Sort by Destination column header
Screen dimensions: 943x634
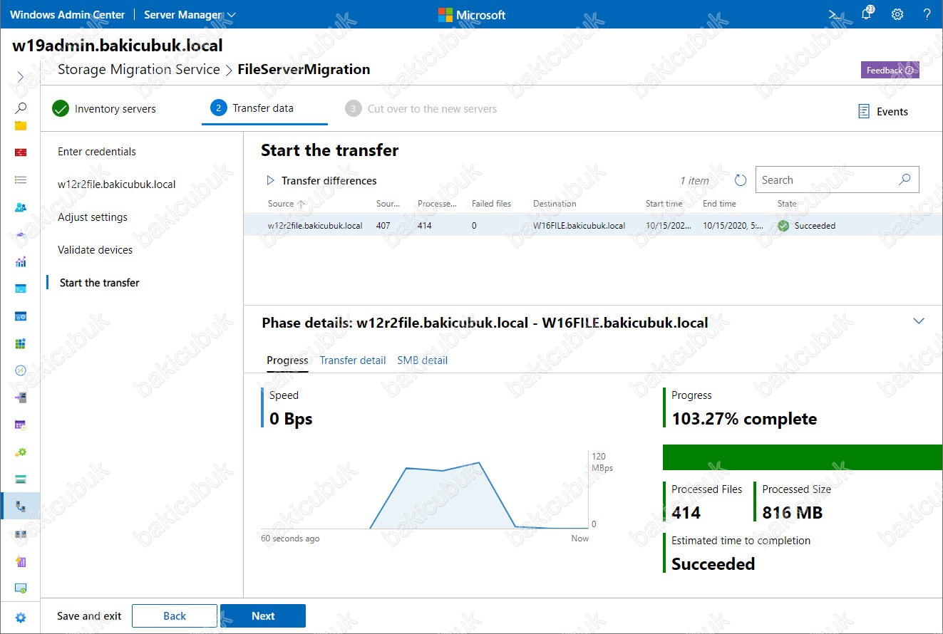click(x=555, y=204)
